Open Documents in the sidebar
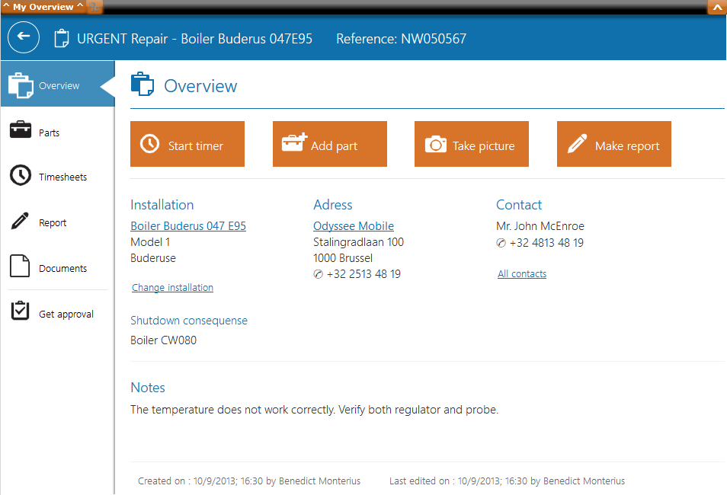Screen dimensions: 727x495 pyautogui.click(x=62, y=269)
